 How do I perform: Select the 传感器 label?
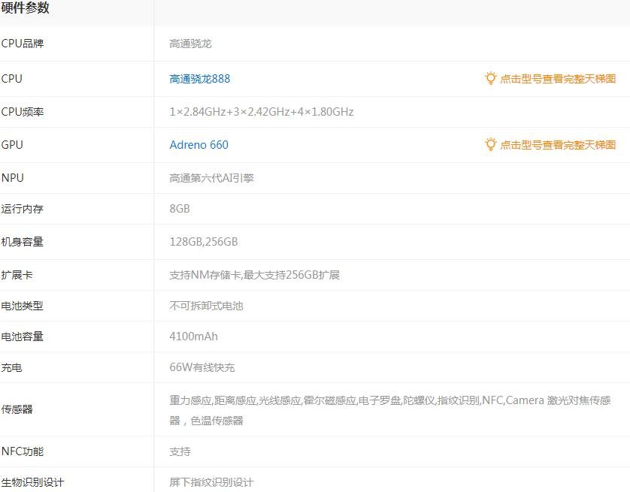[x=17, y=409]
